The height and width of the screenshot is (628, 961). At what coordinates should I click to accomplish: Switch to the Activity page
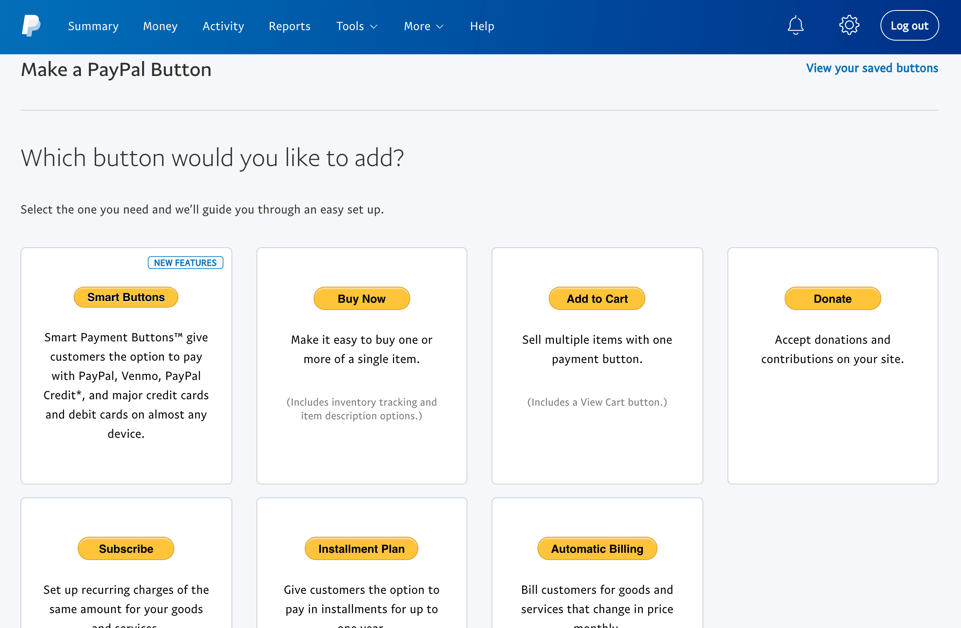(223, 26)
